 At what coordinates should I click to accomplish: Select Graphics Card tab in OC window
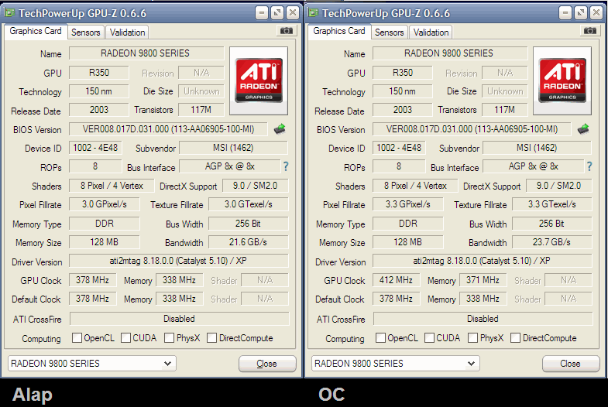point(339,31)
